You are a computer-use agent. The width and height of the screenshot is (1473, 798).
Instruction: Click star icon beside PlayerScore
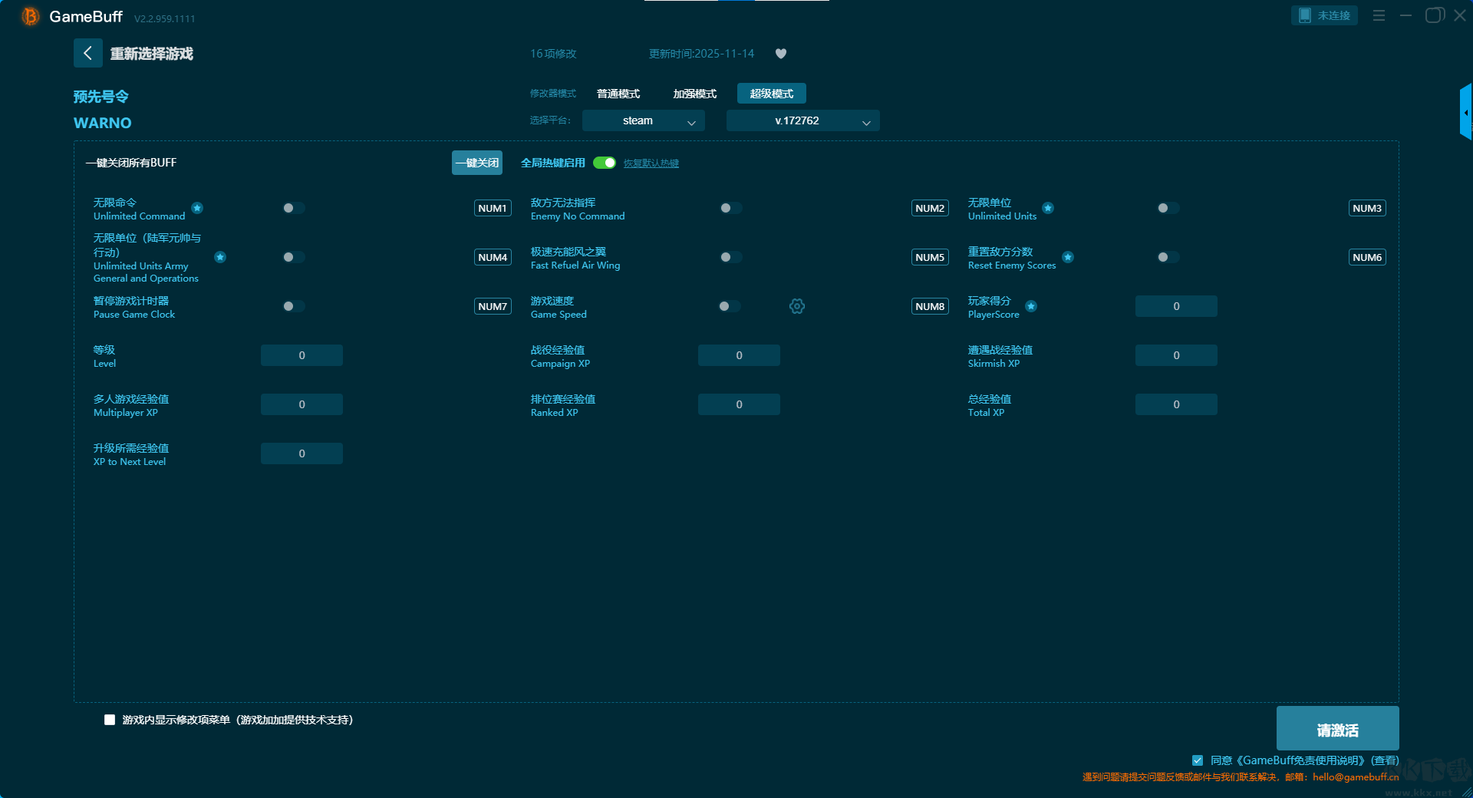click(x=1031, y=306)
